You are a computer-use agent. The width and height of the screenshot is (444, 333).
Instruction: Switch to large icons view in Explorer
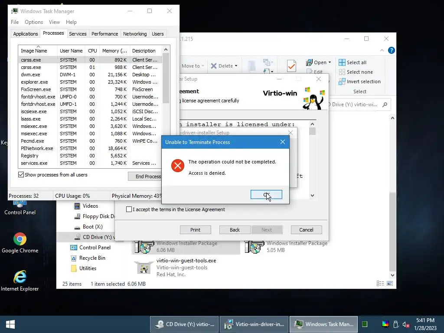pos(390,284)
